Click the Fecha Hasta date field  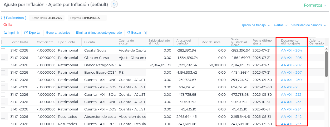(55, 18)
